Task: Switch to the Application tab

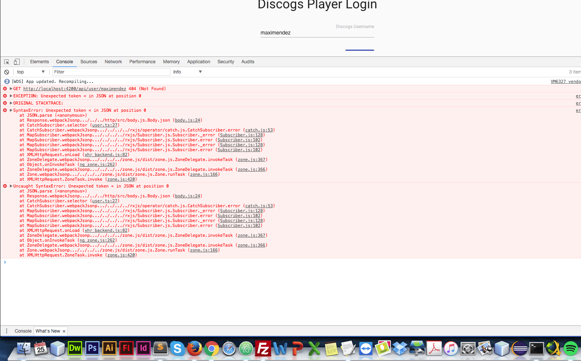Action: (x=198, y=62)
